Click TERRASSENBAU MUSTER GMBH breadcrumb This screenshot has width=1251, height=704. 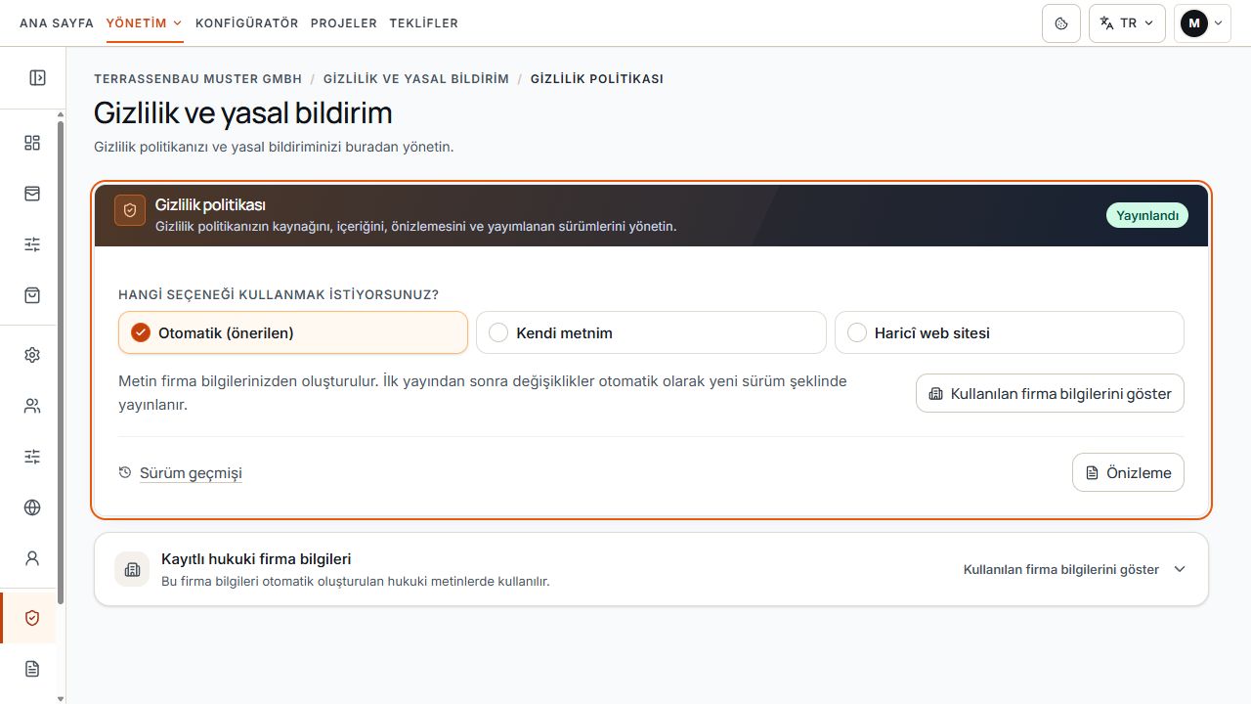198,78
